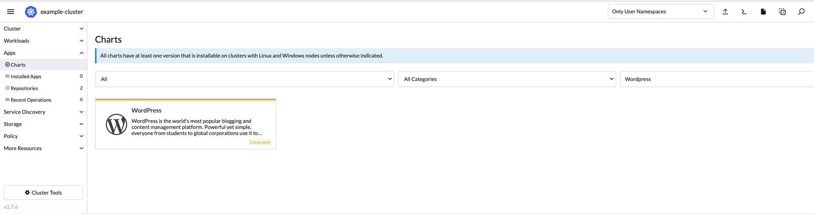Screen dimensions: 814x214
Task: Go to Repositories in sidebar
Action: pos(24,88)
